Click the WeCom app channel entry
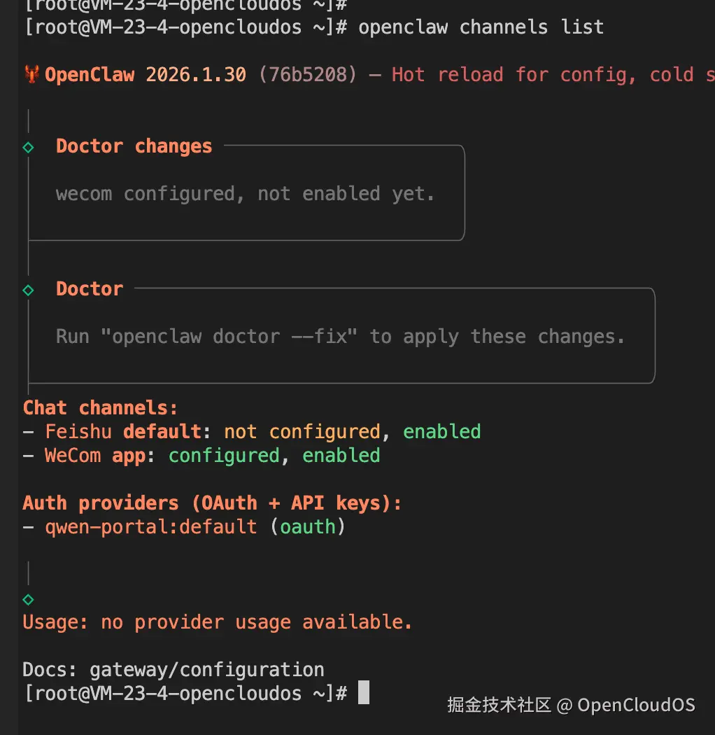 click(x=94, y=456)
